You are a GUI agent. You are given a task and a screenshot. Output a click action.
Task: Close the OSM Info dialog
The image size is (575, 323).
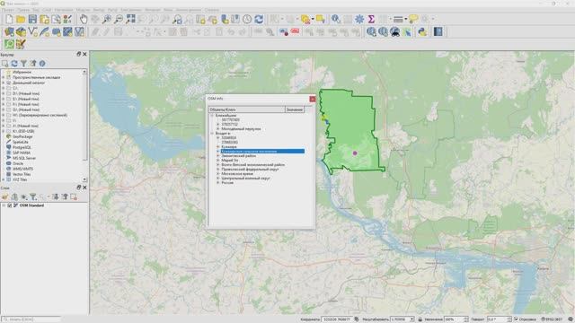click(x=313, y=99)
